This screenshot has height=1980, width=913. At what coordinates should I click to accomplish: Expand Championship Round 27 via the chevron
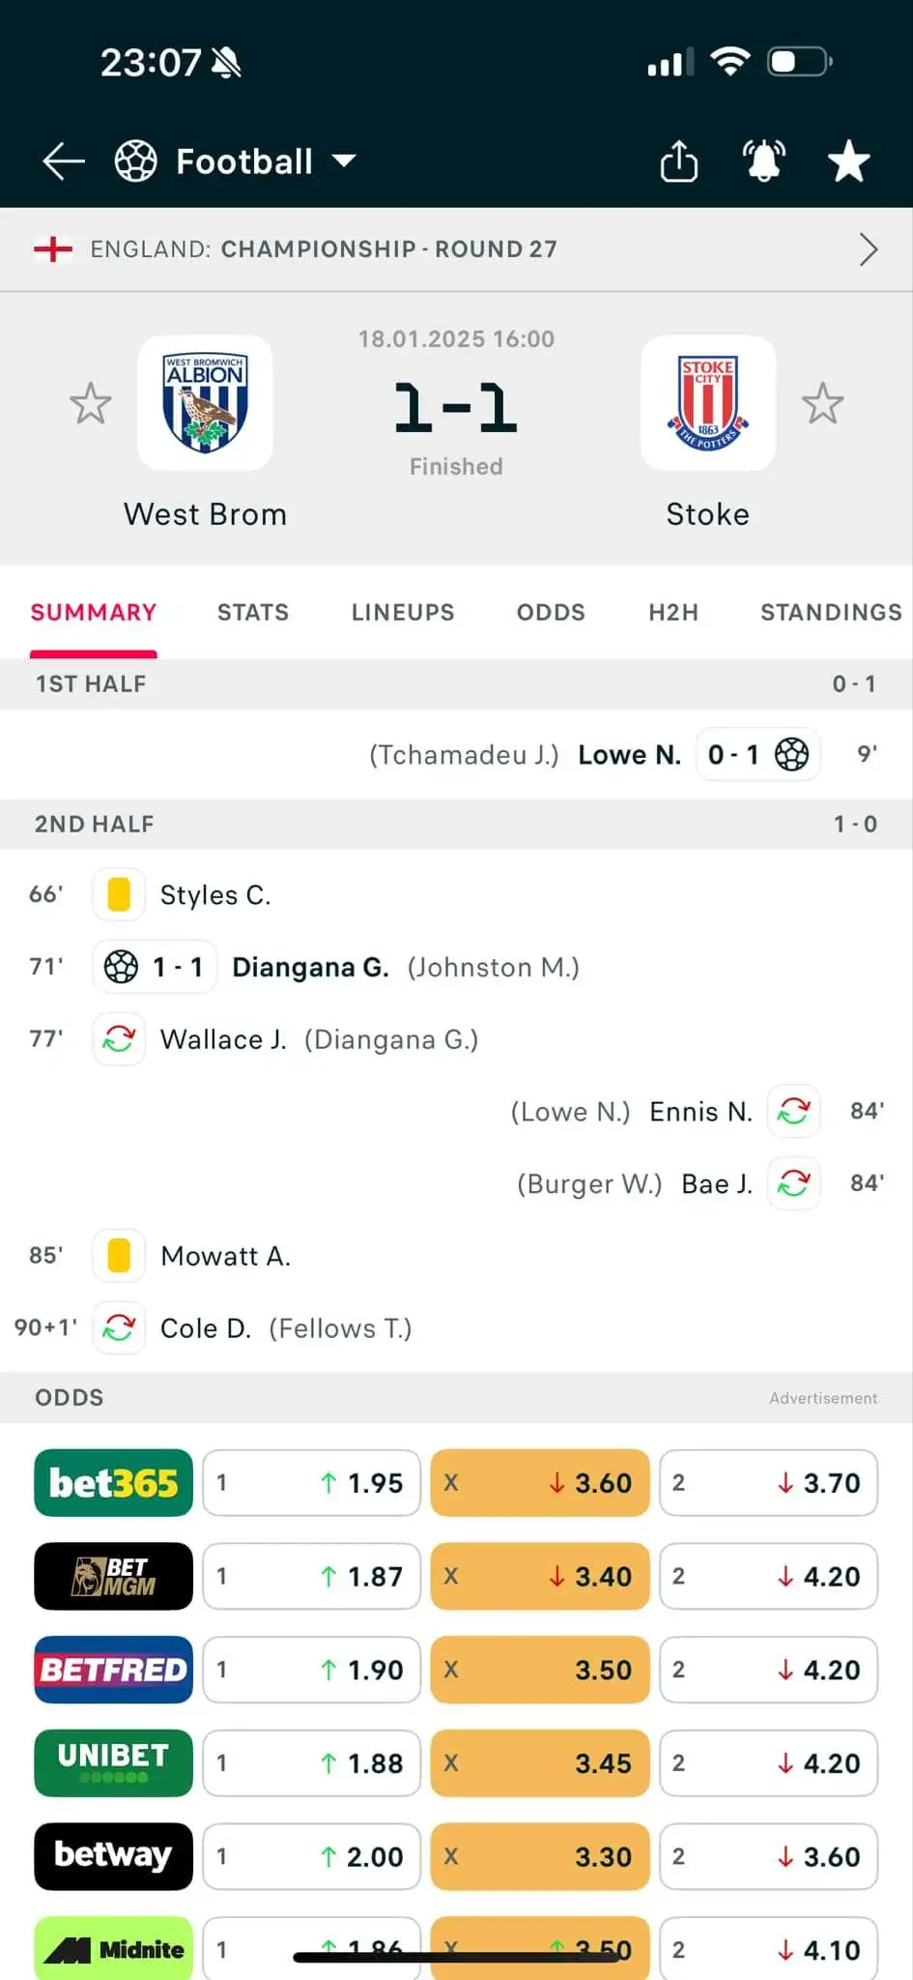coord(869,248)
